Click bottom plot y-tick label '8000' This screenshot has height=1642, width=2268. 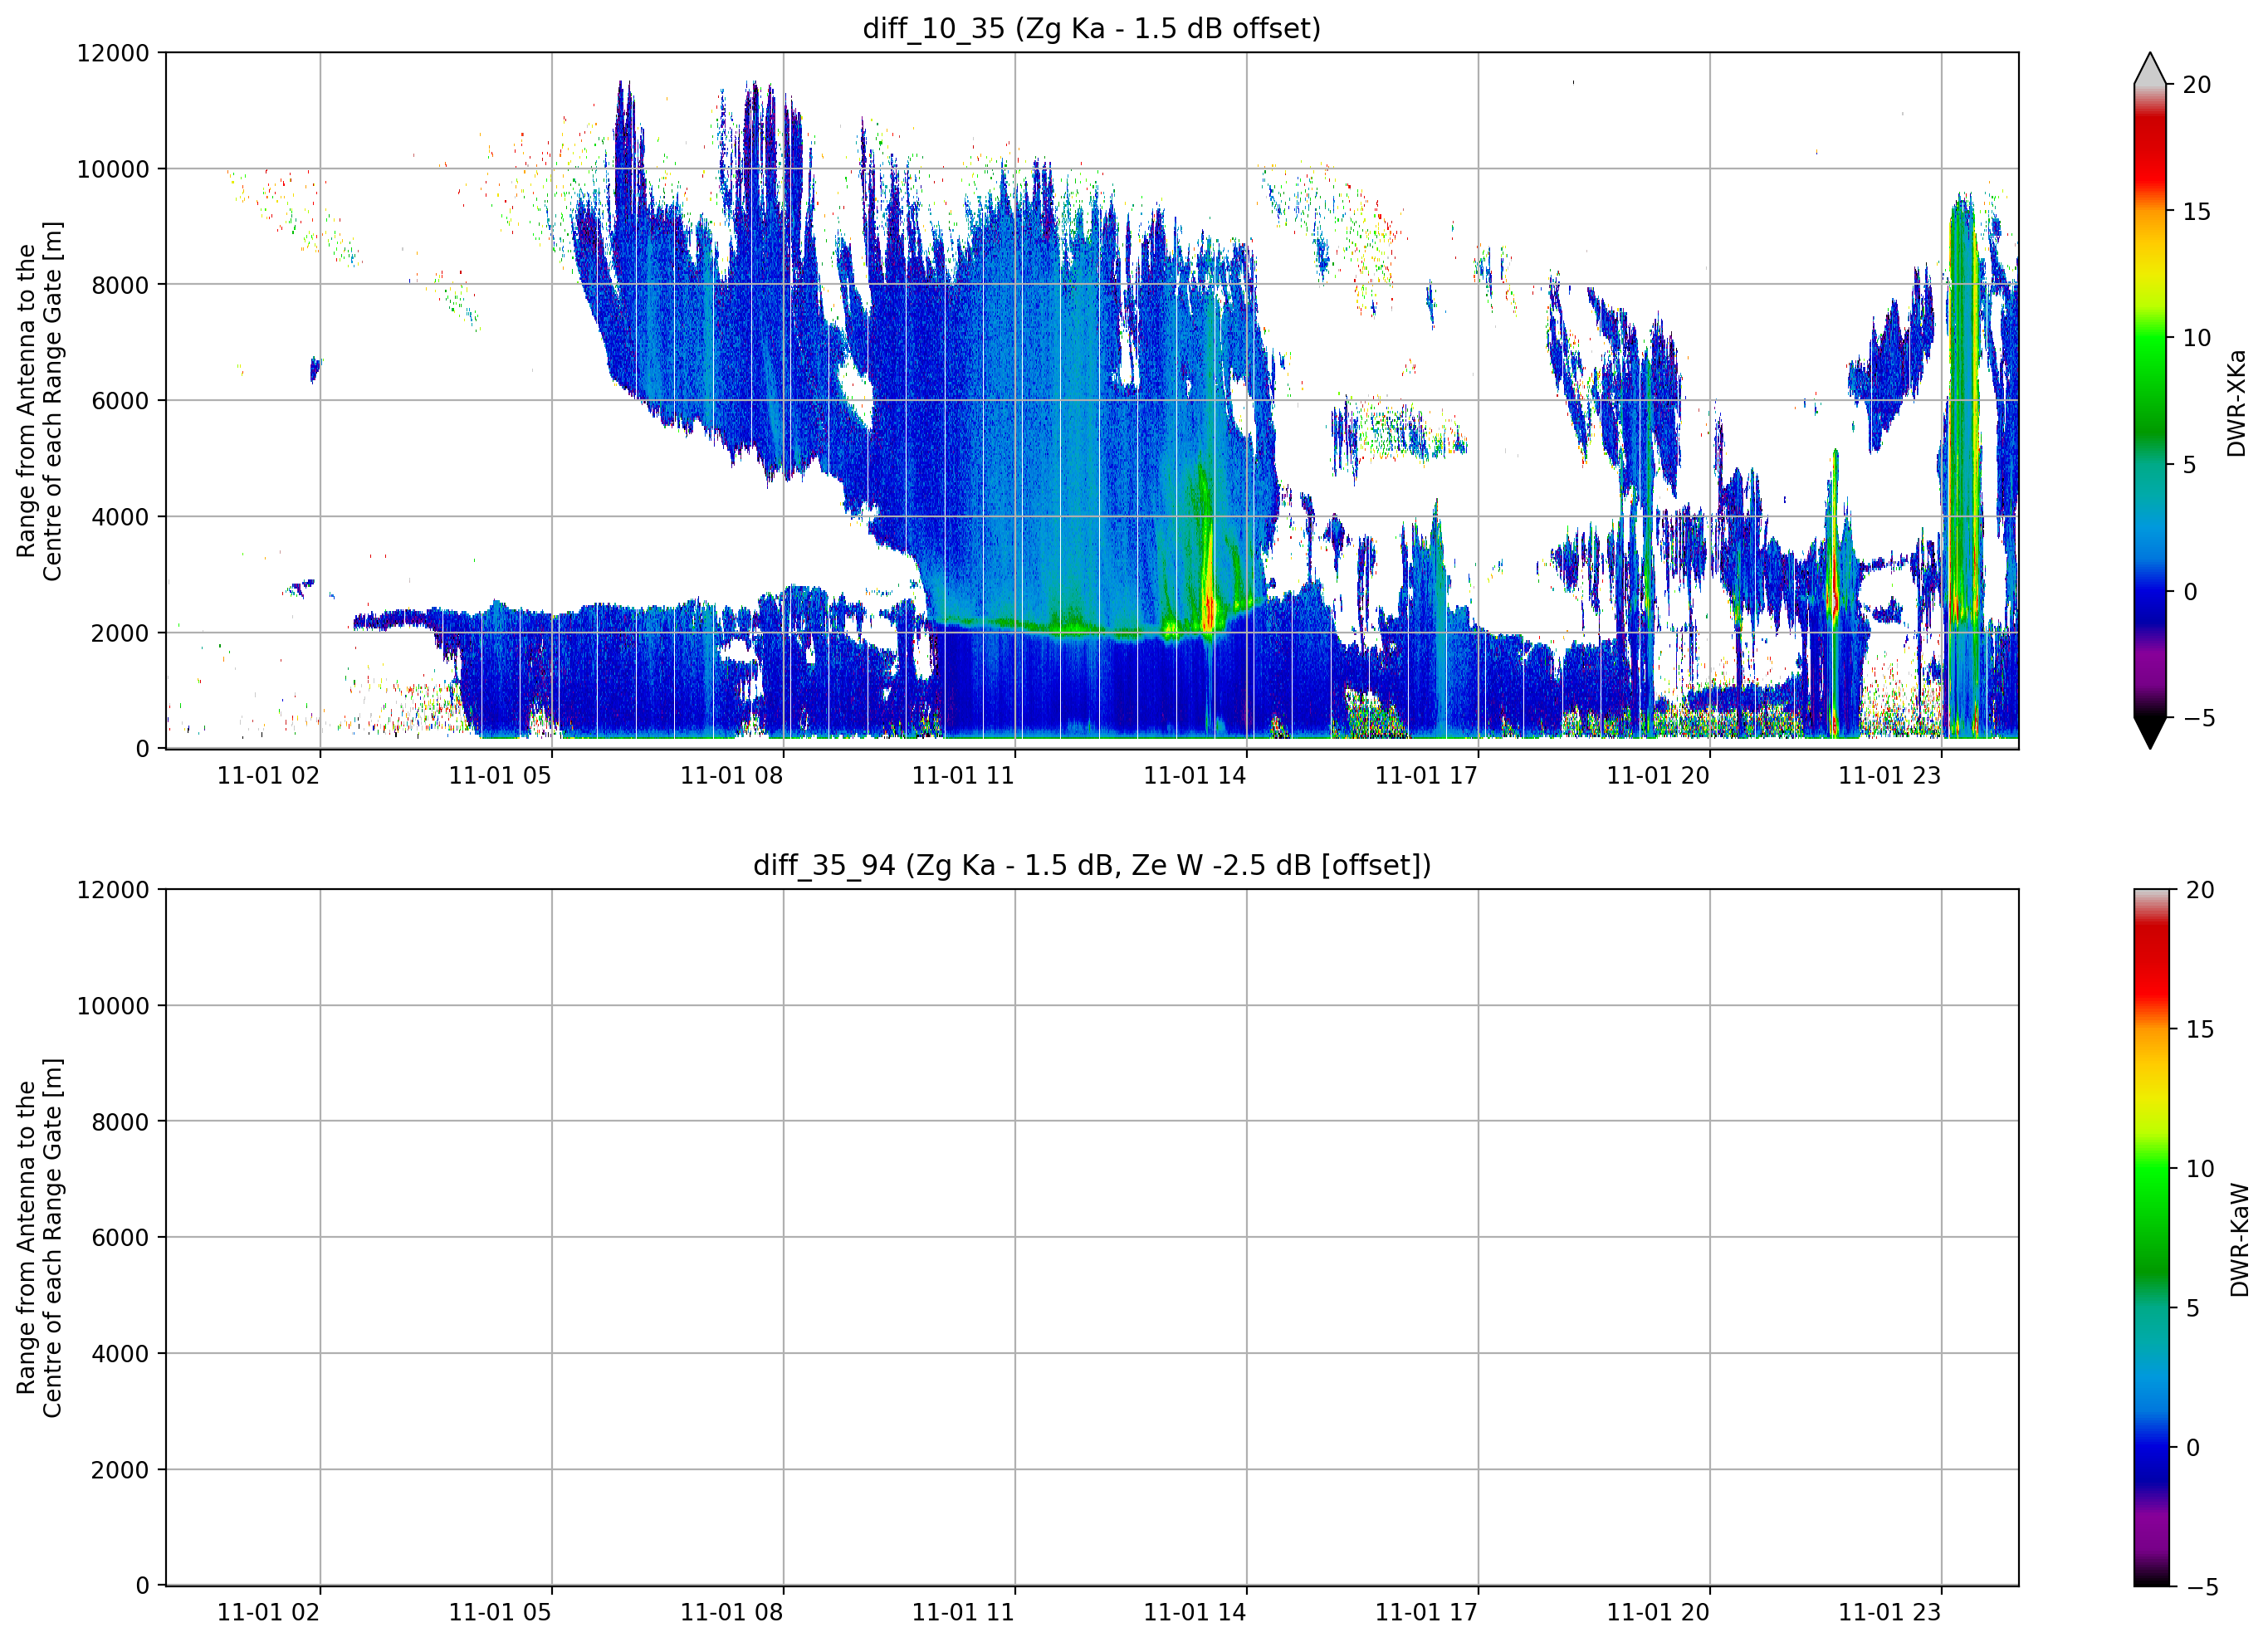120,1122
